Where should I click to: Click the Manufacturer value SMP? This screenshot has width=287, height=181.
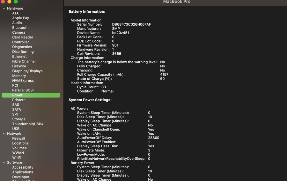[x=116, y=29]
